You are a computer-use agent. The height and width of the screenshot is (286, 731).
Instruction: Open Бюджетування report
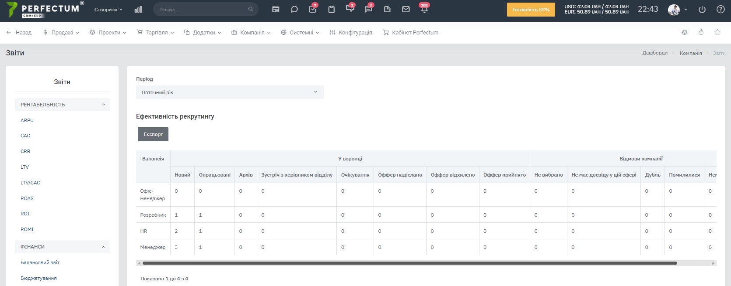[38, 278]
